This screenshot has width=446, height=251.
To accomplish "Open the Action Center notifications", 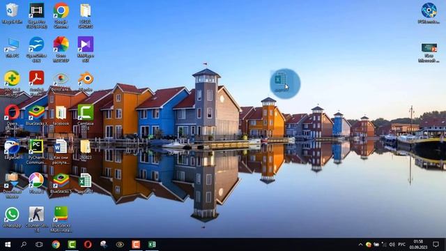I will click(436, 245).
